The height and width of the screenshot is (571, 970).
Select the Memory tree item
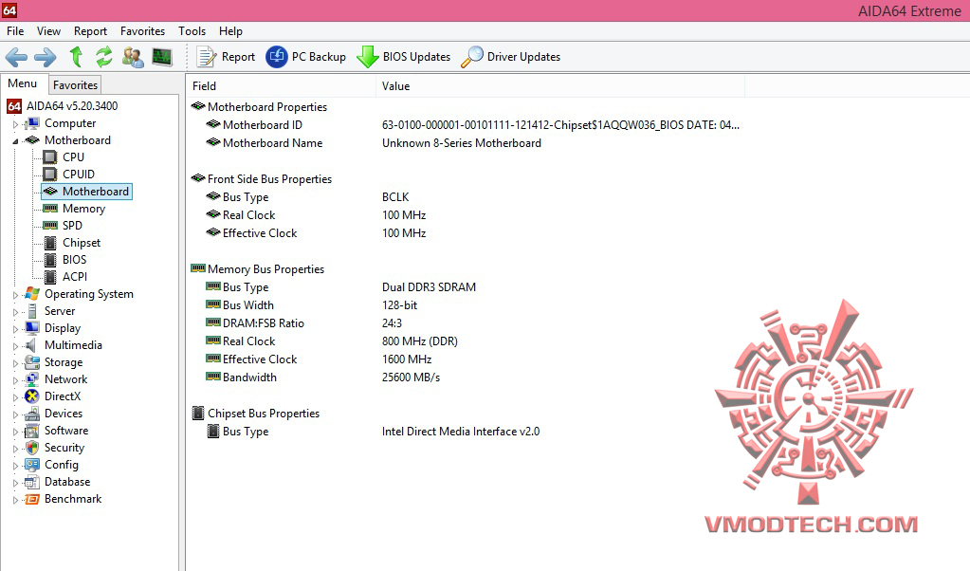click(x=83, y=209)
